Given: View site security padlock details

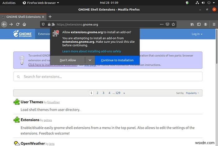Looking at the screenshot, I should (49, 25).
